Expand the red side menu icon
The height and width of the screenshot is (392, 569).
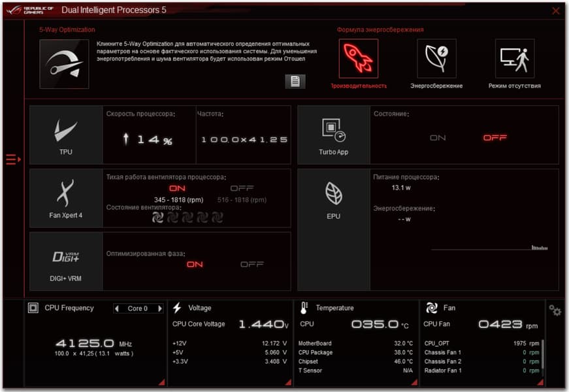[x=13, y=159]
